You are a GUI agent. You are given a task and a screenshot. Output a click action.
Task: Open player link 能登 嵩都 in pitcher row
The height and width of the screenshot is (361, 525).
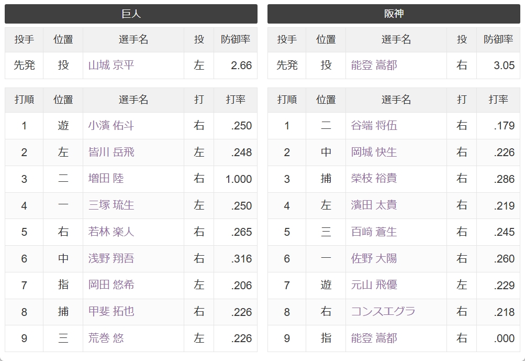point(374,65)
